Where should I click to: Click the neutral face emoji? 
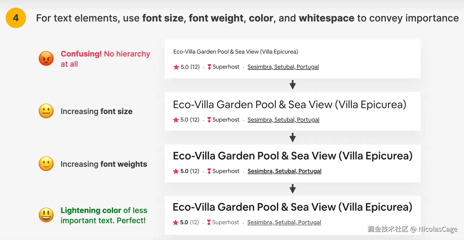(x=46, y=111)
